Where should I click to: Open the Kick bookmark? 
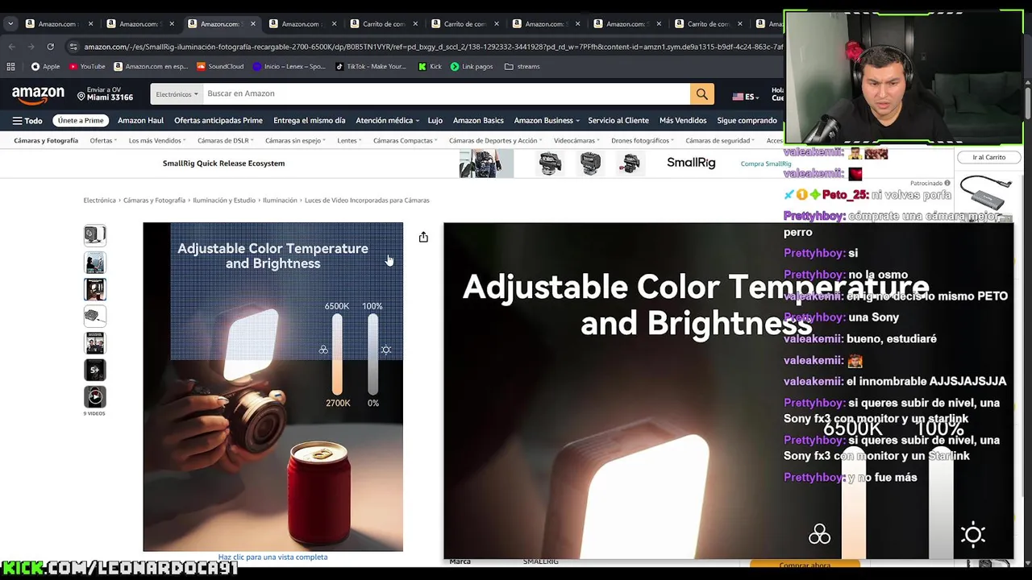(430, 66)
